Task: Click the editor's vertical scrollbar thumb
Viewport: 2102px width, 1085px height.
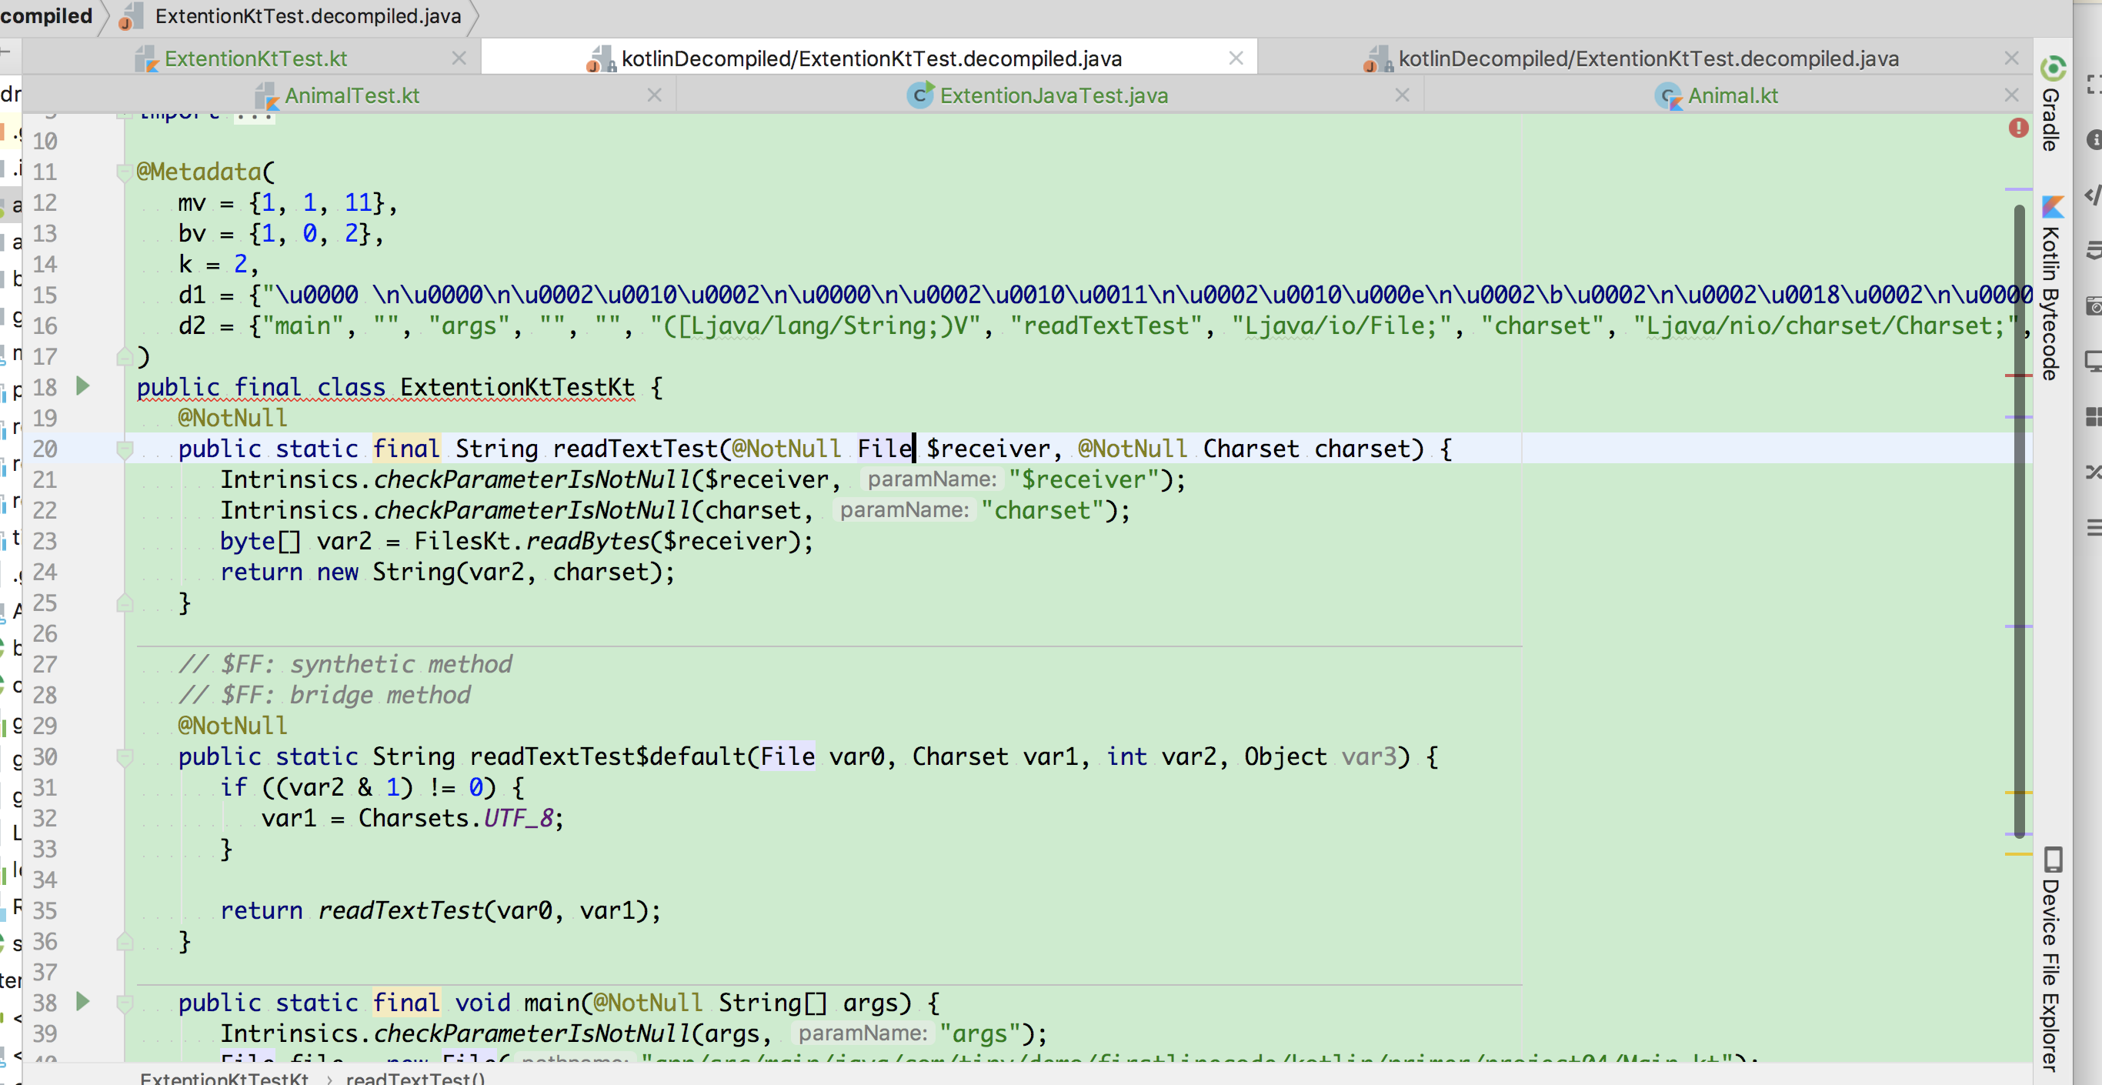Action: 2019,522
